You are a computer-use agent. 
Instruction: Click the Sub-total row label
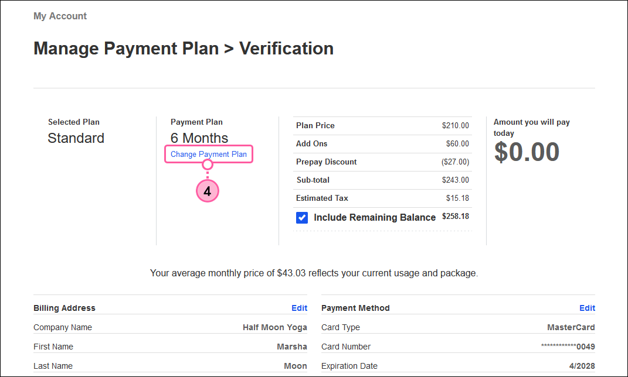coord(313,180)
